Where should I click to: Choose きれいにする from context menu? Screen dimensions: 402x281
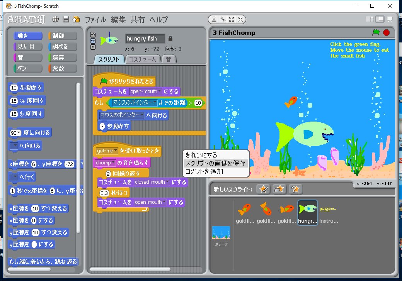[x=216, y=155]
